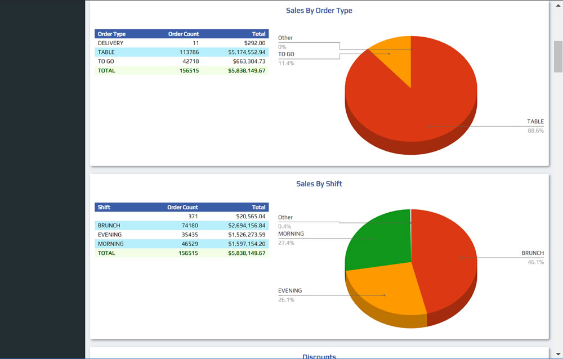Image resolution: width=563 pixels, height=359 pixels.
Task: Select the DELIVERY row label
Action: [110, 43]
